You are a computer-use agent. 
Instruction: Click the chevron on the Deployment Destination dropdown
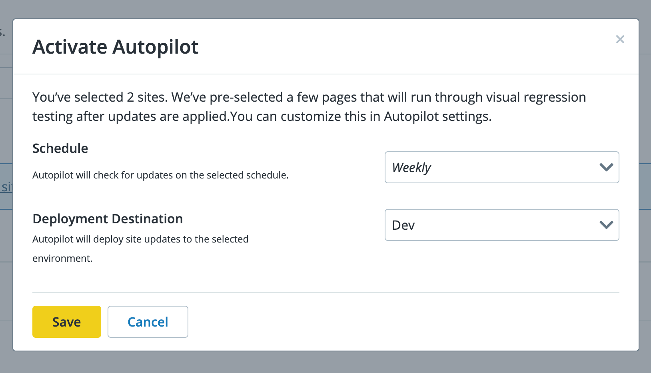click(x=606, y=225)
